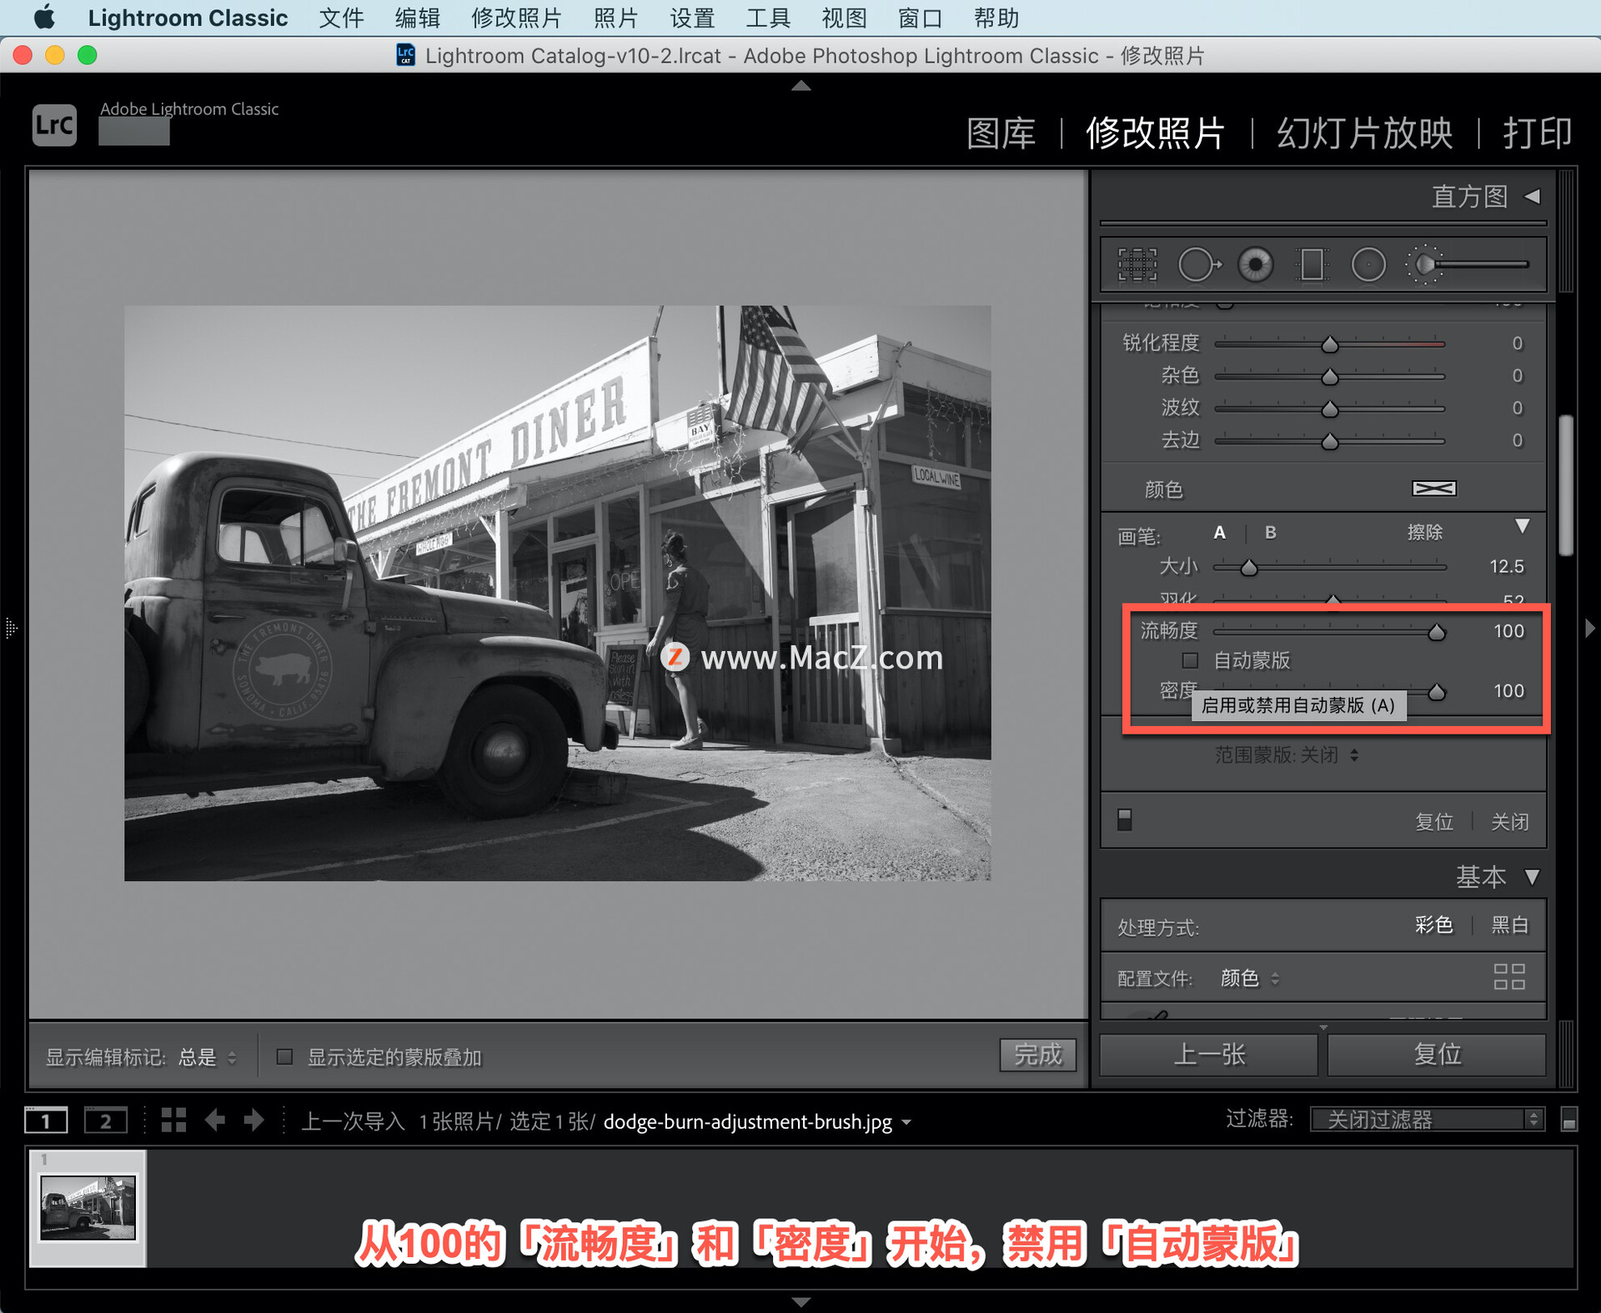Show the left panel arrow
The height and width of the screenshot is (1313, 1601).
pos(11,628)
